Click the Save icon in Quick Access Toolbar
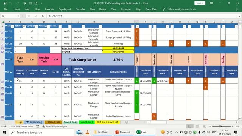Viewport: 242px width, 136px height. click(5, 3)
